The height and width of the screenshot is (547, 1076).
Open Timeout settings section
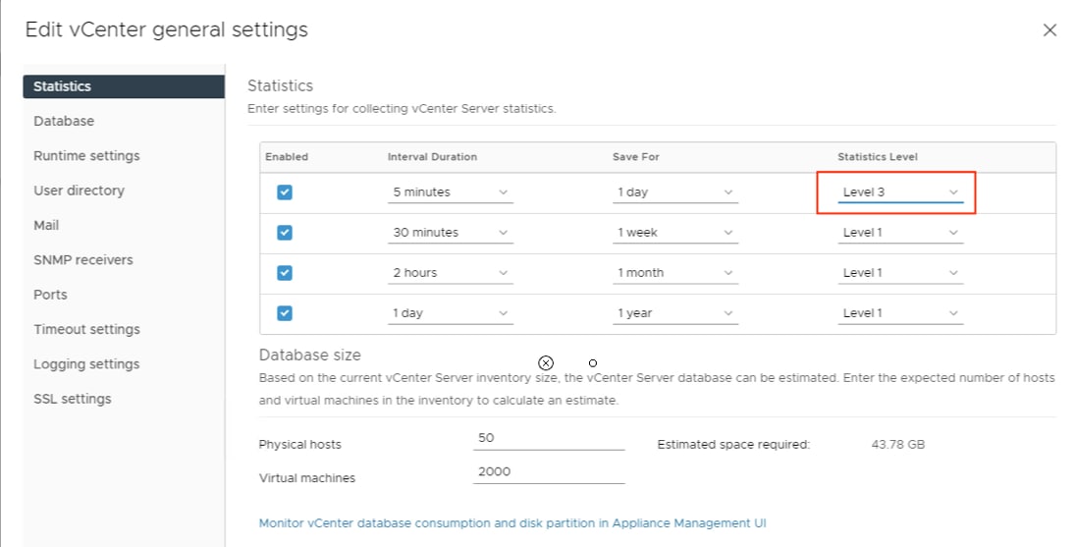point(86,329)
